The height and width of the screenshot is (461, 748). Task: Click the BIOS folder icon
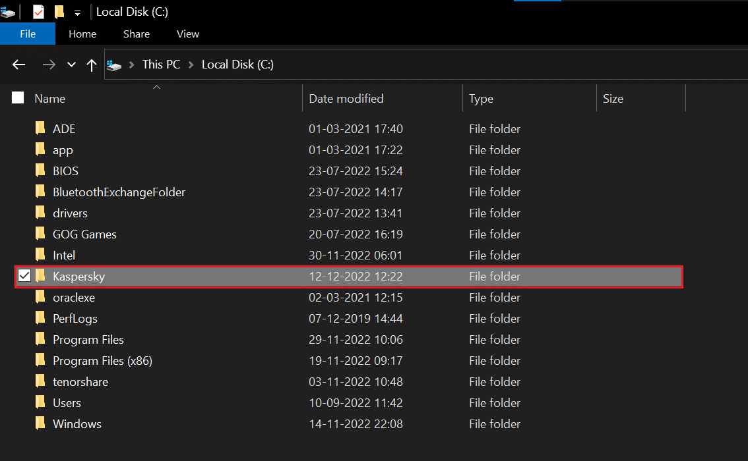coord(40,170)
